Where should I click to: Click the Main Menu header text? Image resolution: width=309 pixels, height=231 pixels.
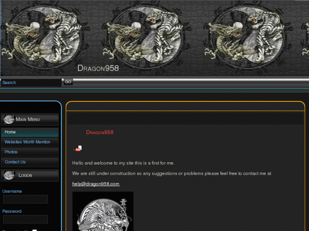[x=28, y=120]
